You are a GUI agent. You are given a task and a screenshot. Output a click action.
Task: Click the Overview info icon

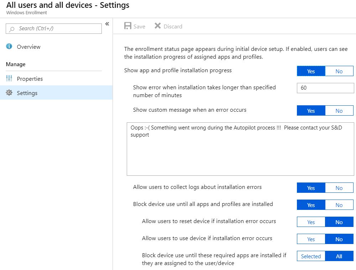pyautogui.click(x=9, y=47)
